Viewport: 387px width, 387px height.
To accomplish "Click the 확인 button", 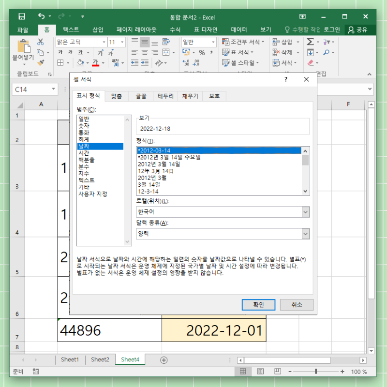I will tap(258, 305).
